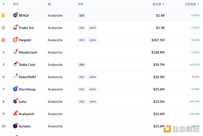Select the AMM tag on Pangolin row
Image resolution: width=203 pixels, height=136 pixels.
[x=92, y=40]
